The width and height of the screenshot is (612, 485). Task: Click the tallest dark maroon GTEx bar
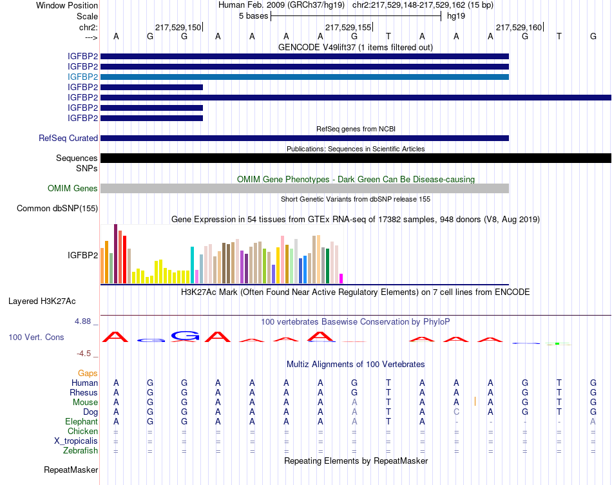[x=115, y=254]
